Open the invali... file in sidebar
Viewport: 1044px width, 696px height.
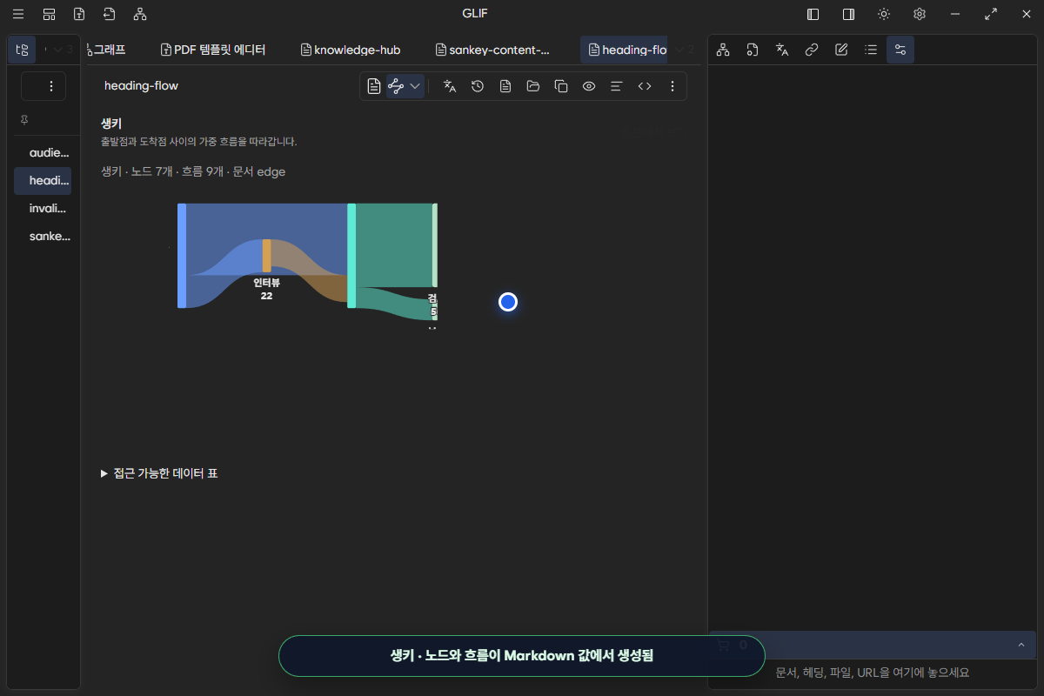pyautogui.click(x=48, y=208)
